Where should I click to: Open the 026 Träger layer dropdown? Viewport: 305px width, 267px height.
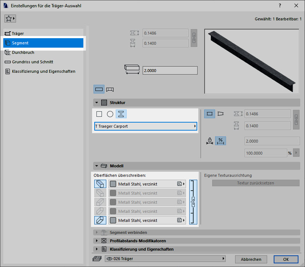point(165,259)
